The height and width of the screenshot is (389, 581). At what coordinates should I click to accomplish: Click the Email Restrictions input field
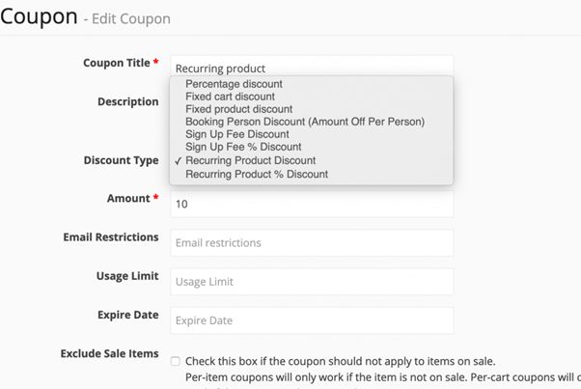(311, 243)
